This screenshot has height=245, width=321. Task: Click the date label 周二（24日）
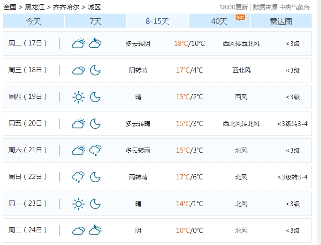[28, 230]
